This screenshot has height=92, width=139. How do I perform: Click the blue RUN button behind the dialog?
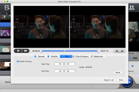click(130, 82)
